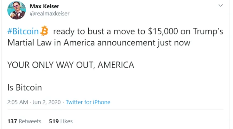Click the number 519 like count
This screenshot has width=233, height=129.
pos(54,121)
